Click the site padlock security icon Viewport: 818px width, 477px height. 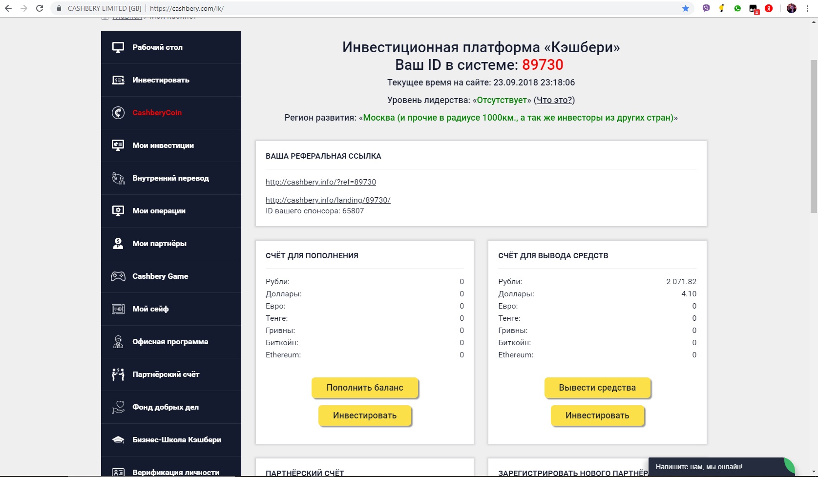pos(59,8)
